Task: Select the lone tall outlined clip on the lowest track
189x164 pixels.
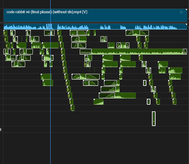Action: coord(154,119)
